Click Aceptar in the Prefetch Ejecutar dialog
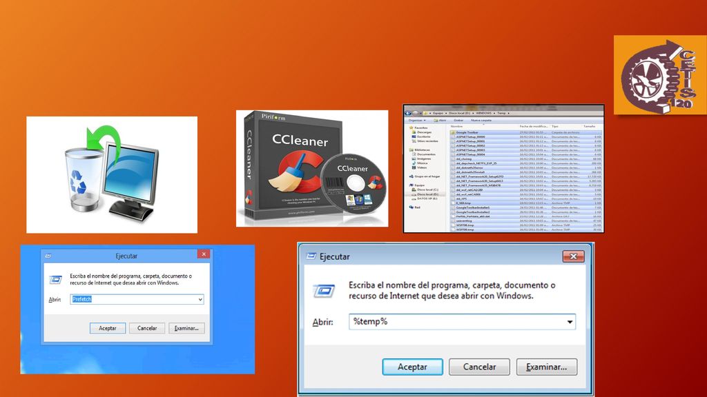 [107, 328]
